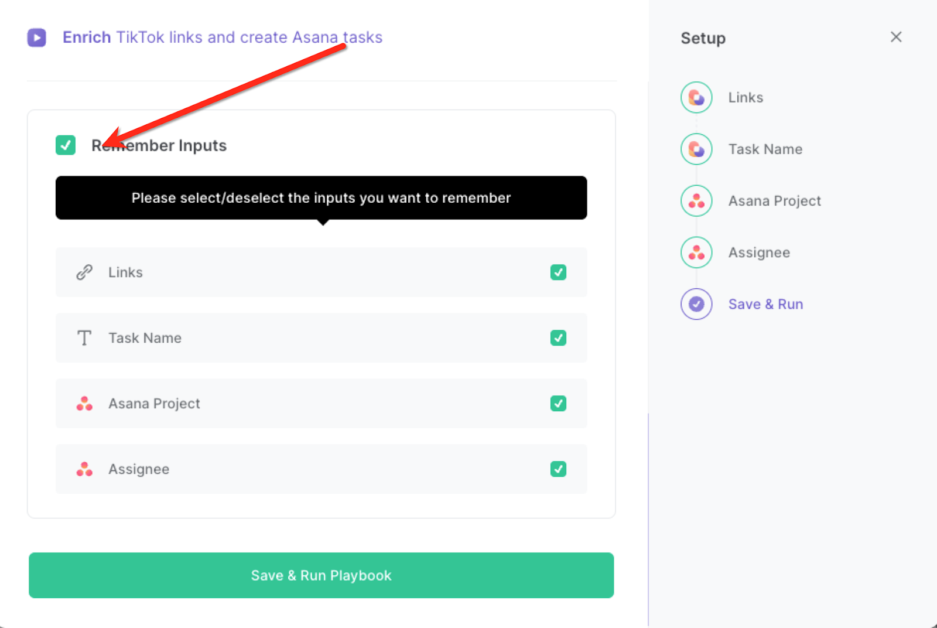Viewport: 937px width, 628px height.
Task: Click the Assignee step icon in Setup
Action: [x=696, y=252]
